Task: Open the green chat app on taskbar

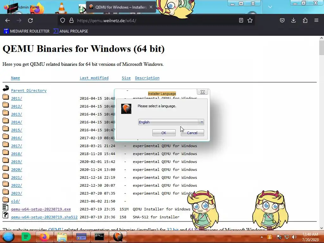Action: coord(26,237)
